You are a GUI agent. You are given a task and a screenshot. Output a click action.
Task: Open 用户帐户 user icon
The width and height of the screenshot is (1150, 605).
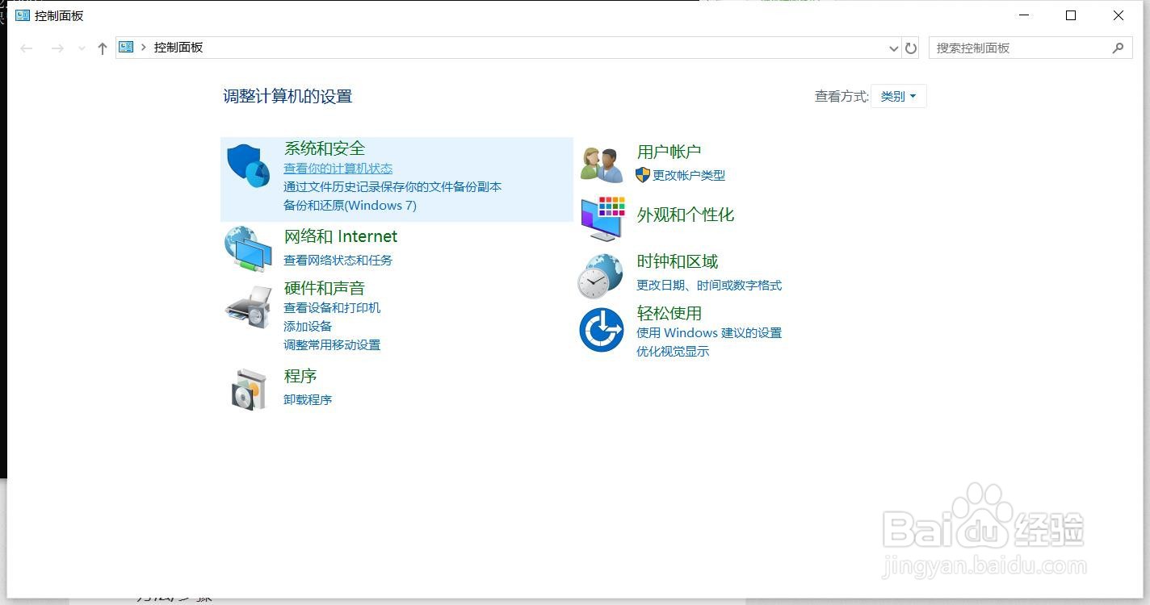coord(601,161)
